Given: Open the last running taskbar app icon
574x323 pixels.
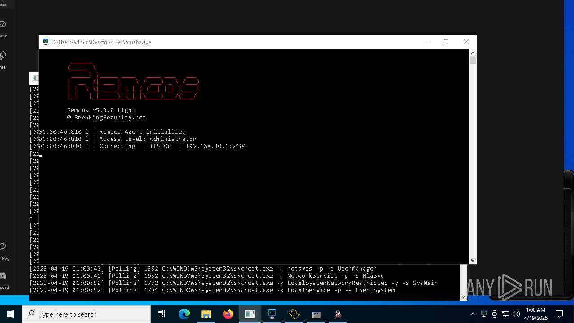Looking at the screenshot, I should point(338,314).
